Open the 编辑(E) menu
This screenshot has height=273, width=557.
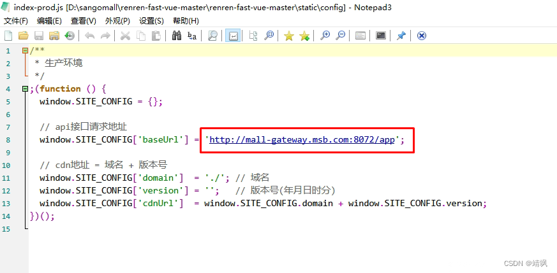point(49,20)
